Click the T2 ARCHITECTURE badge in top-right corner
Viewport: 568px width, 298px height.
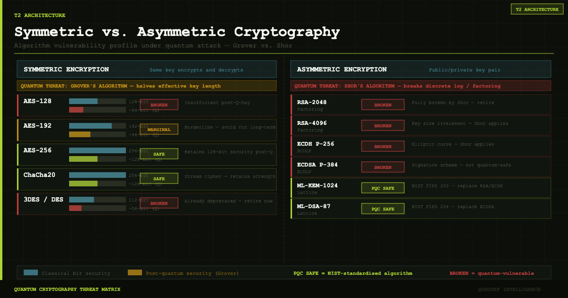click(537, 9)
